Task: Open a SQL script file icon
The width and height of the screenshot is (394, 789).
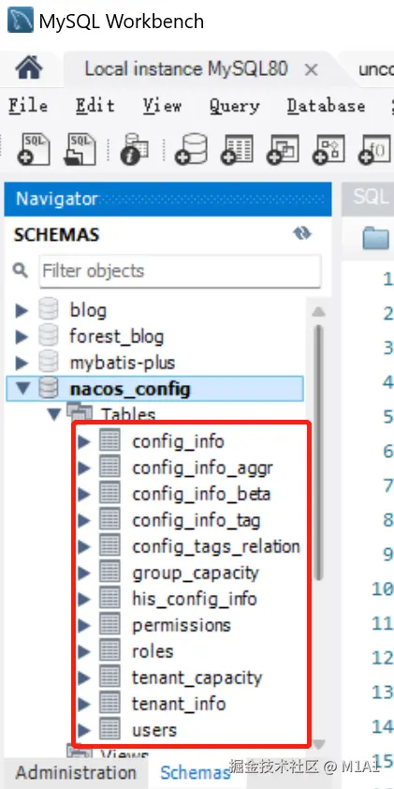Action: [x=80, y=149]
